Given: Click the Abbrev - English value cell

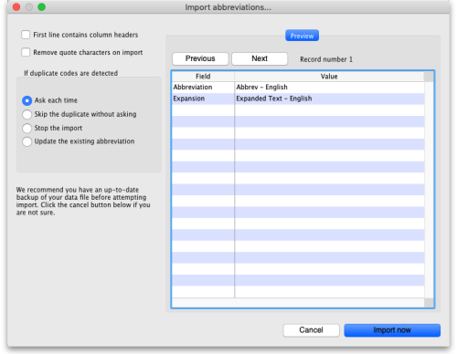Looking at the screenshot, I should [329, 88].
